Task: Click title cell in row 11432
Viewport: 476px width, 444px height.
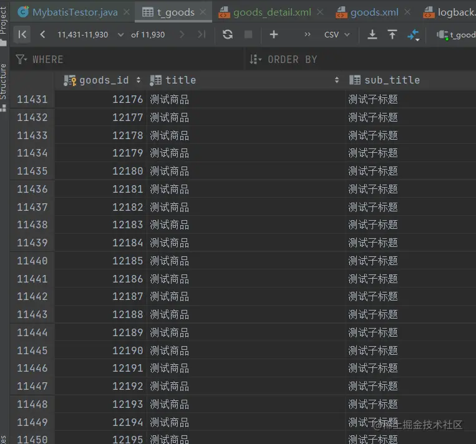Action: click(x=246, y=117)
